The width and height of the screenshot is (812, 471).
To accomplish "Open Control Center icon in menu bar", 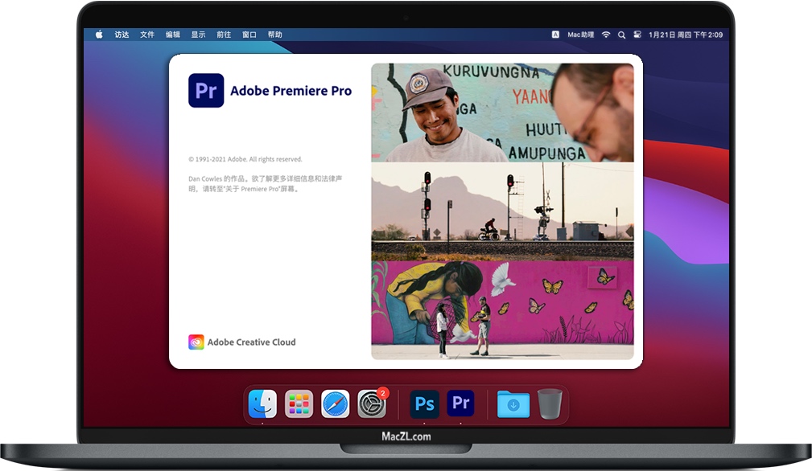I will tap(637, 35).
